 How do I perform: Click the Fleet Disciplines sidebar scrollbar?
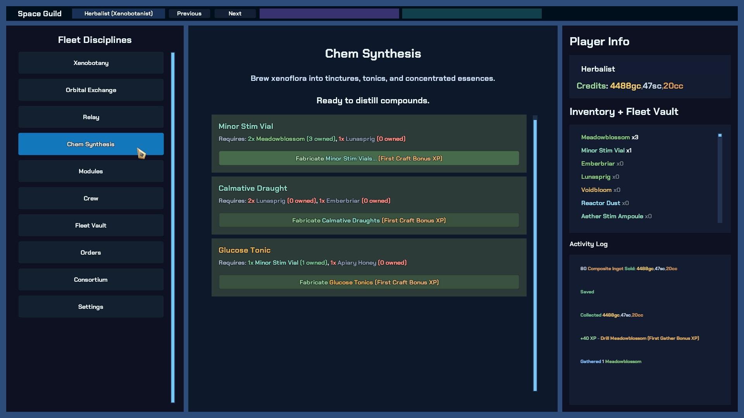click(x=173, y=227)
